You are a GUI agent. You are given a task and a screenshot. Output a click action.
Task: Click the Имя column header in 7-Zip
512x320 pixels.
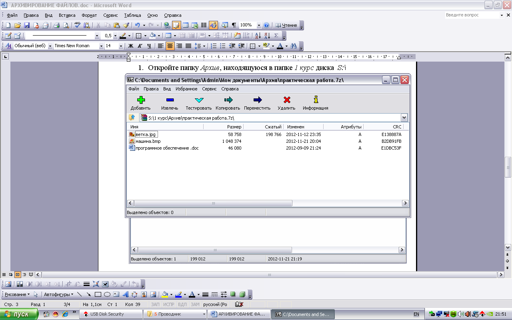pyautogui.click(x=165, y=127)
